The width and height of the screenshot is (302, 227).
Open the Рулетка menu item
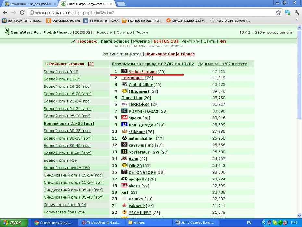click(x=141, y=41)
